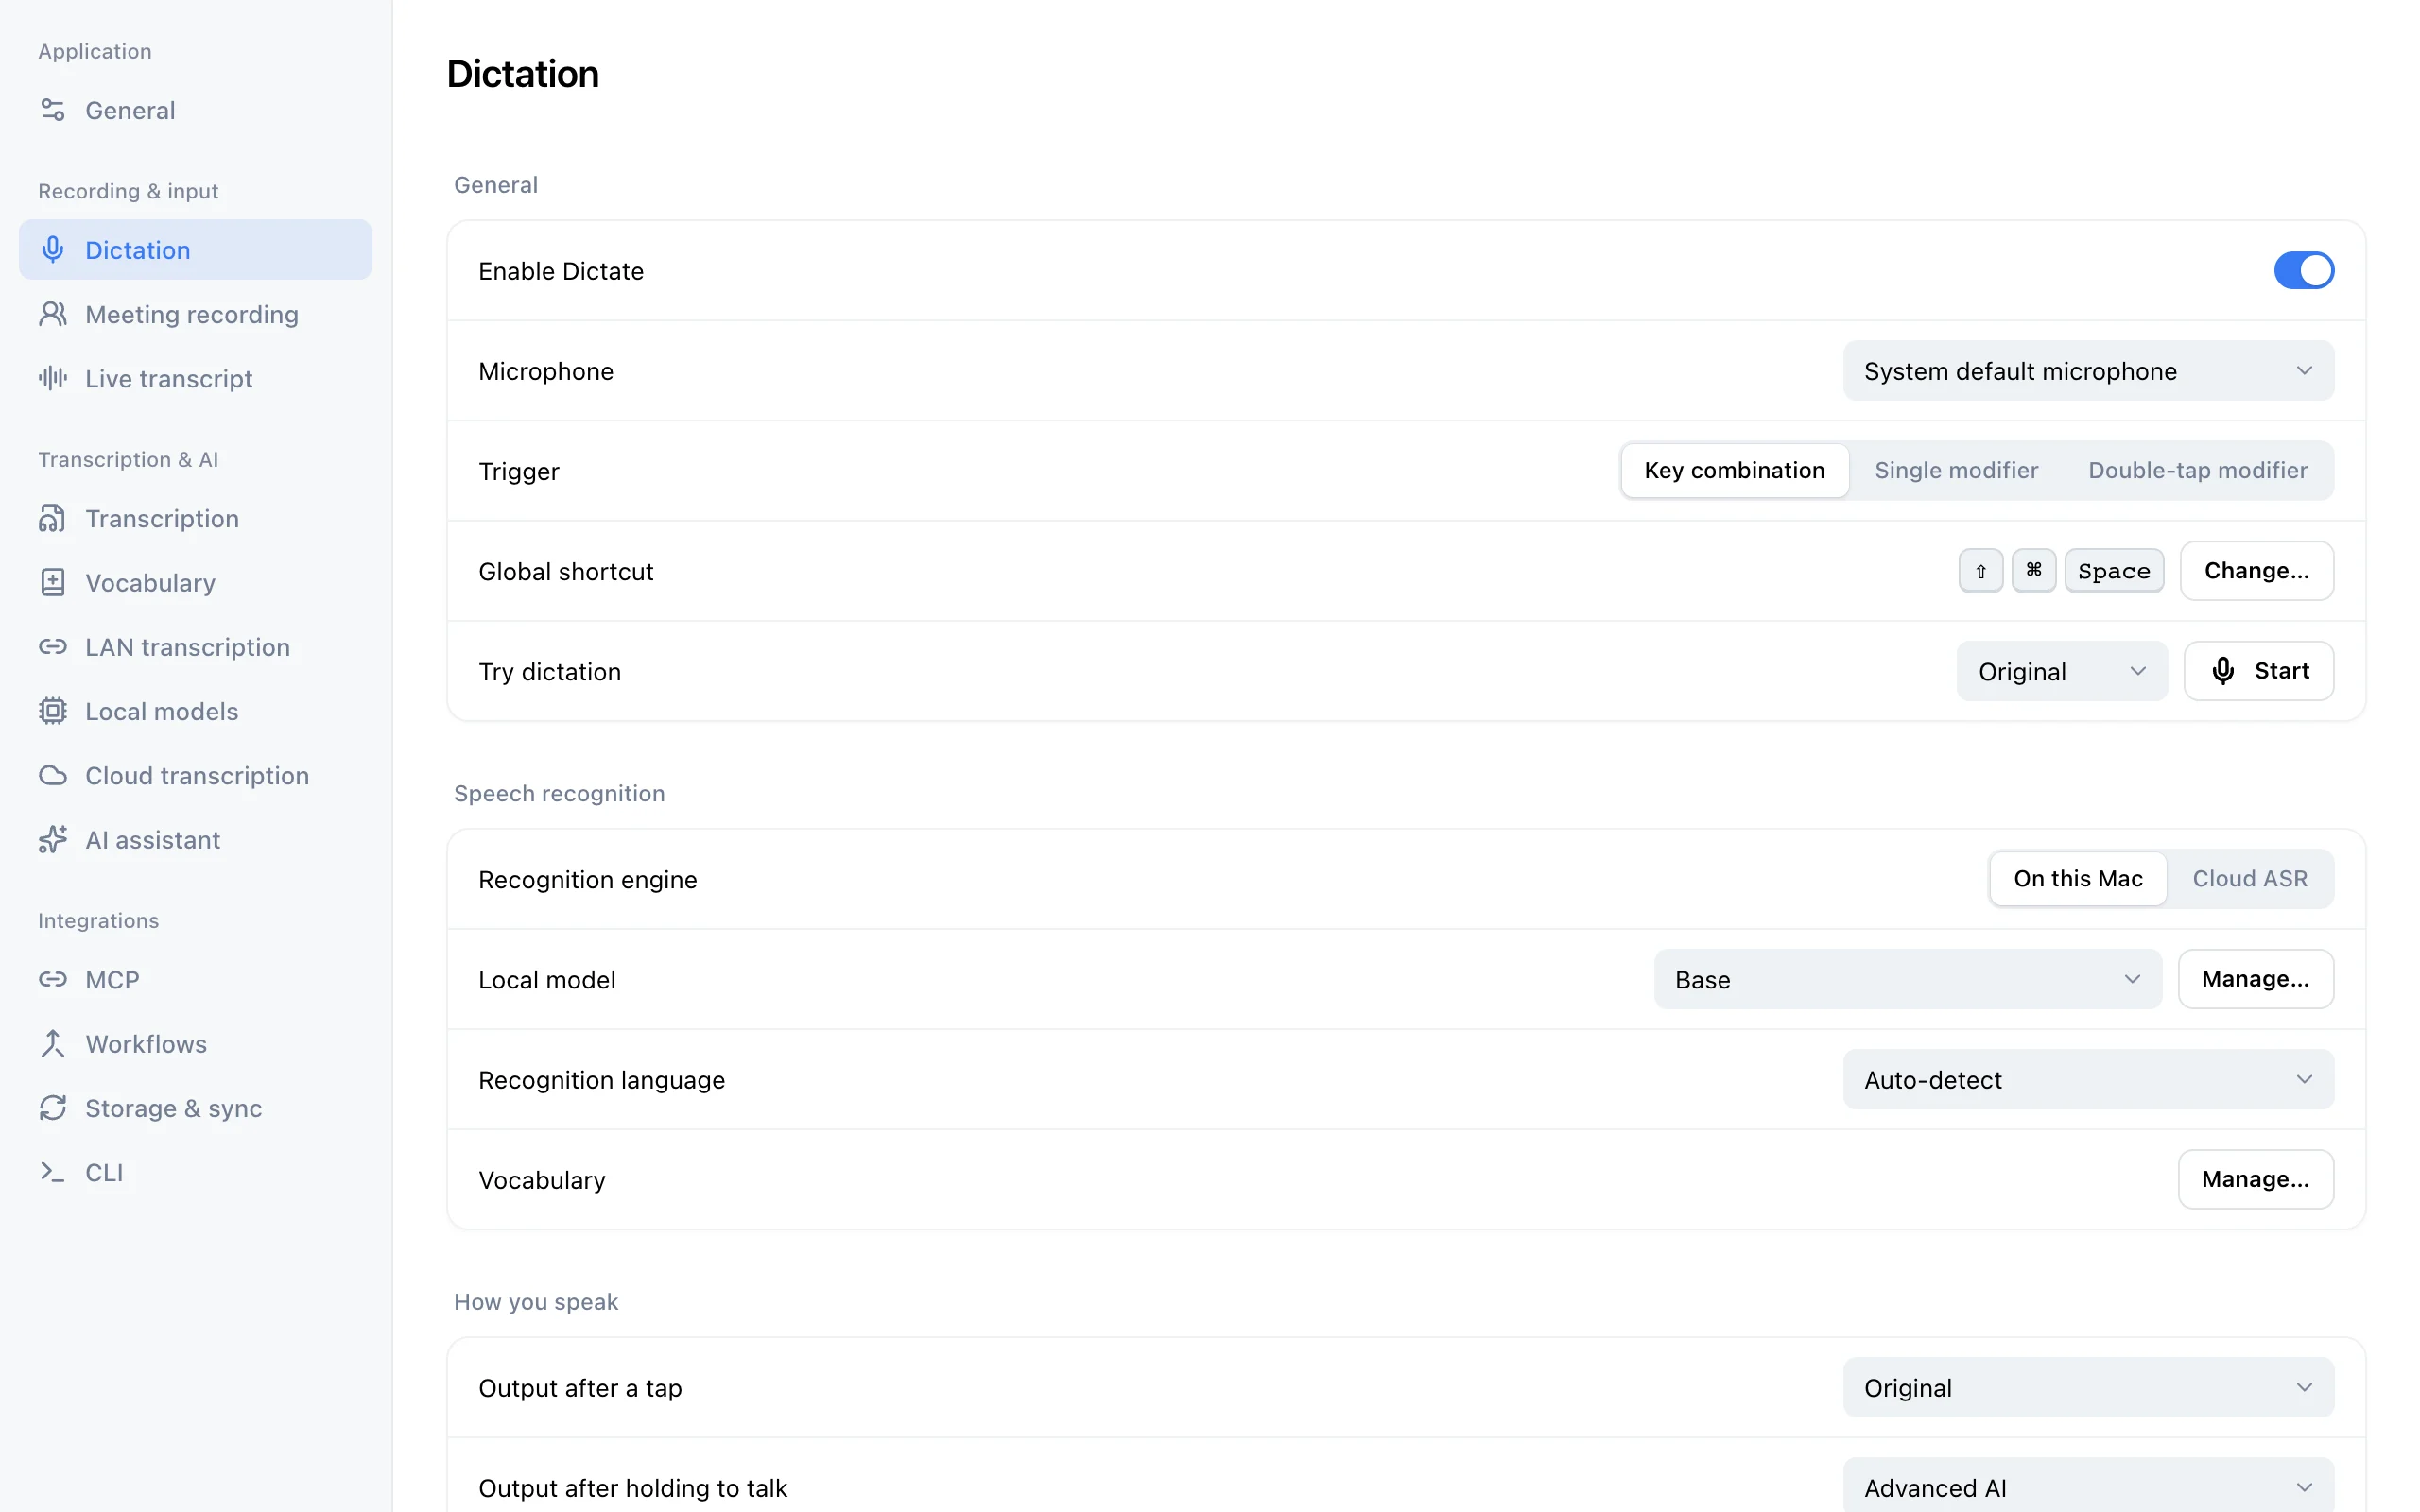The height and width of the screenshot is (1512, 2420).
Task: Select Double-tap modifier trigger option
Action: pos(2198,470)
